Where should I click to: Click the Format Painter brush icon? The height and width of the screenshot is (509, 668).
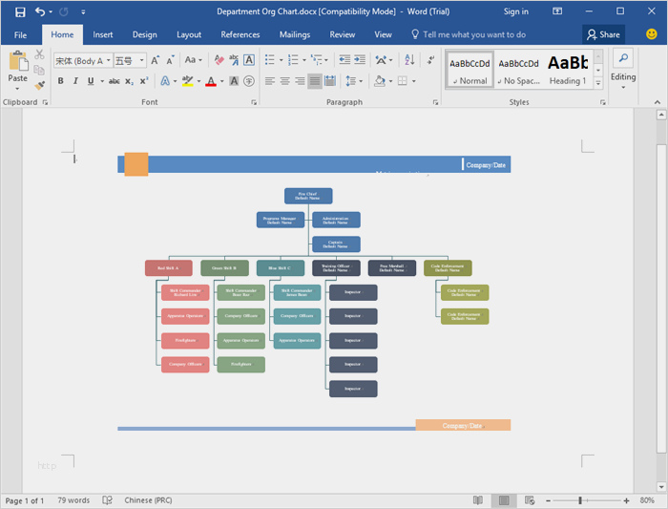[39, 84]
